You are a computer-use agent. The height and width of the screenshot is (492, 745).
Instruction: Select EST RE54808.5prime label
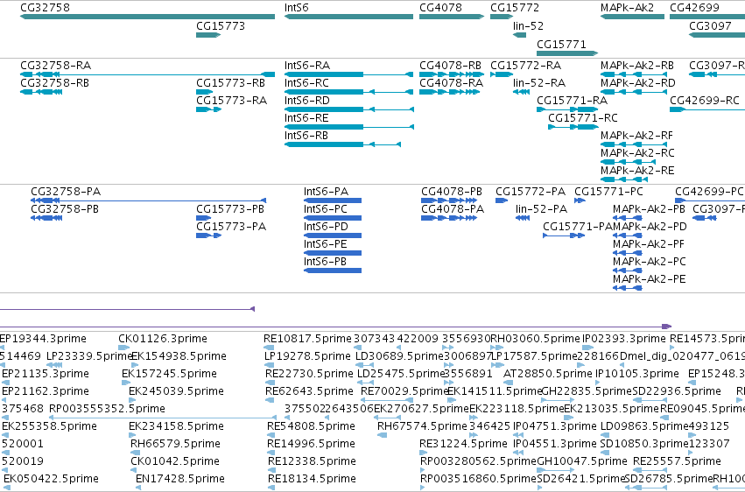coord(311,426)
